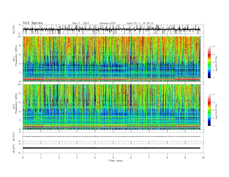Click the "-5" tick on ch.2 colorbar
This screenshot has width=229, height=177.
213,110
